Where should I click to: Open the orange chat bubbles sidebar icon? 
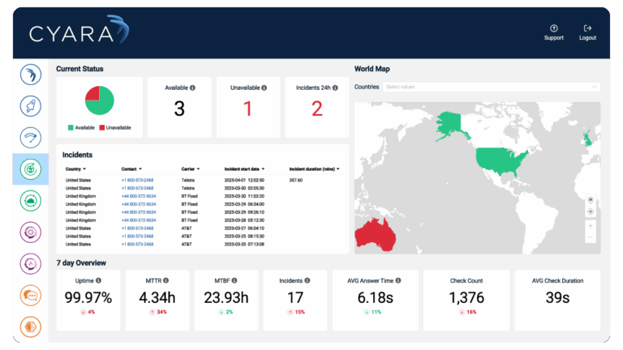31,296
